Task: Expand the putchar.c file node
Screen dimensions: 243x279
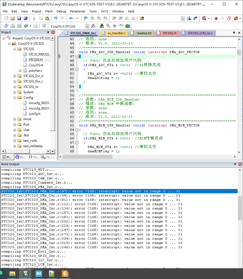Action: 20,71
